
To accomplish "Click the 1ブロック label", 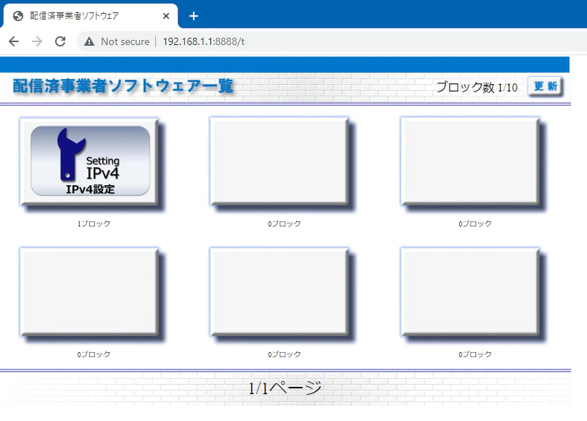I will pyautogui.click(x=94, y=224).
